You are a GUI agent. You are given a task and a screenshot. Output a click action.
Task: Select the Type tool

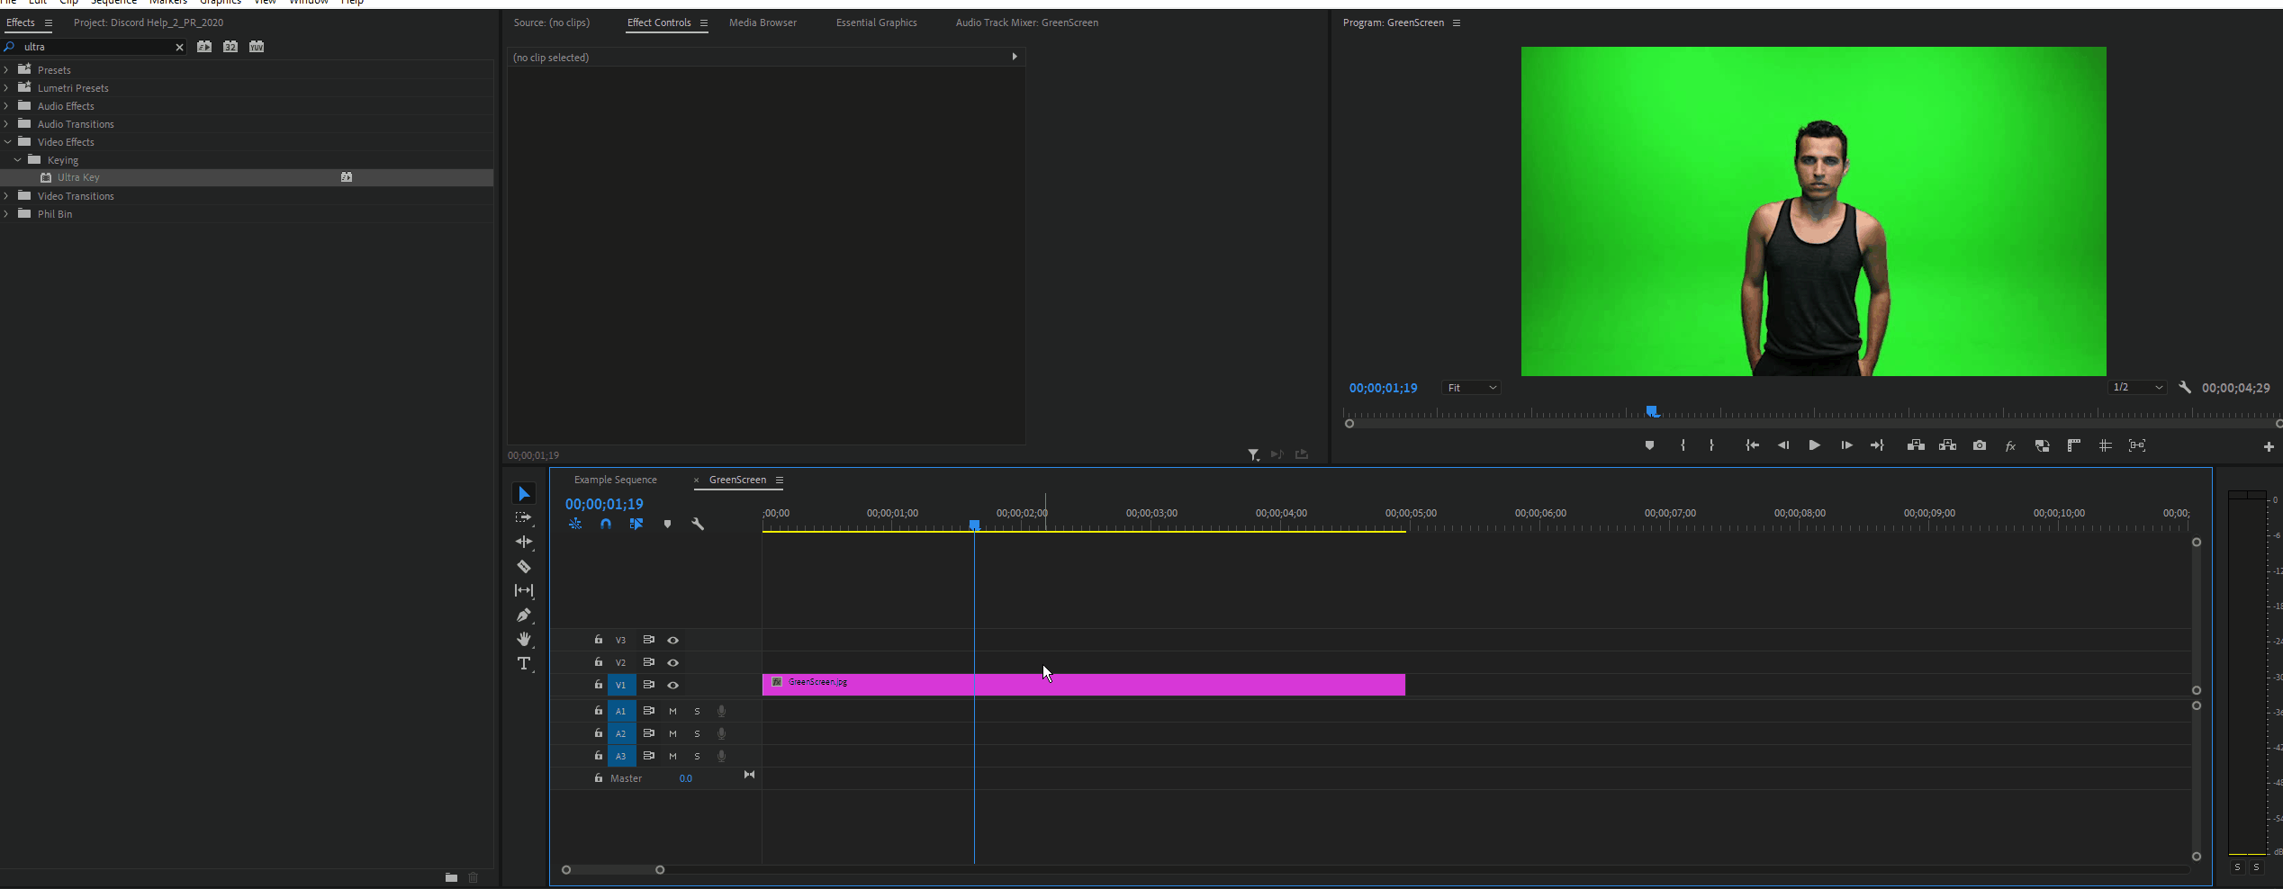[x=524, y=663]
